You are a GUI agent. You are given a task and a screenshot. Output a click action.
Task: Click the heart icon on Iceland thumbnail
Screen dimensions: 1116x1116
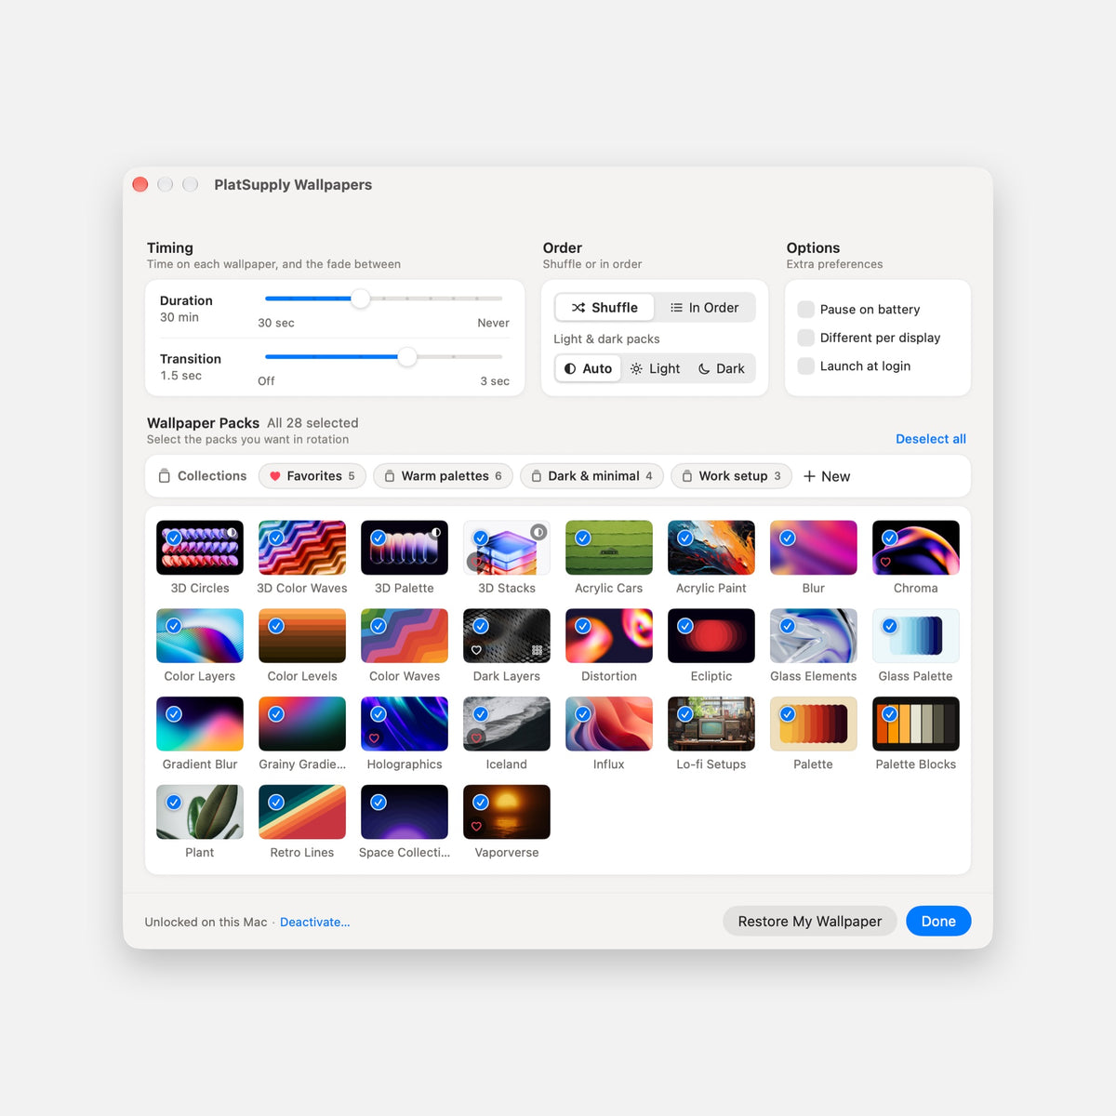click(x=476, y=738)
